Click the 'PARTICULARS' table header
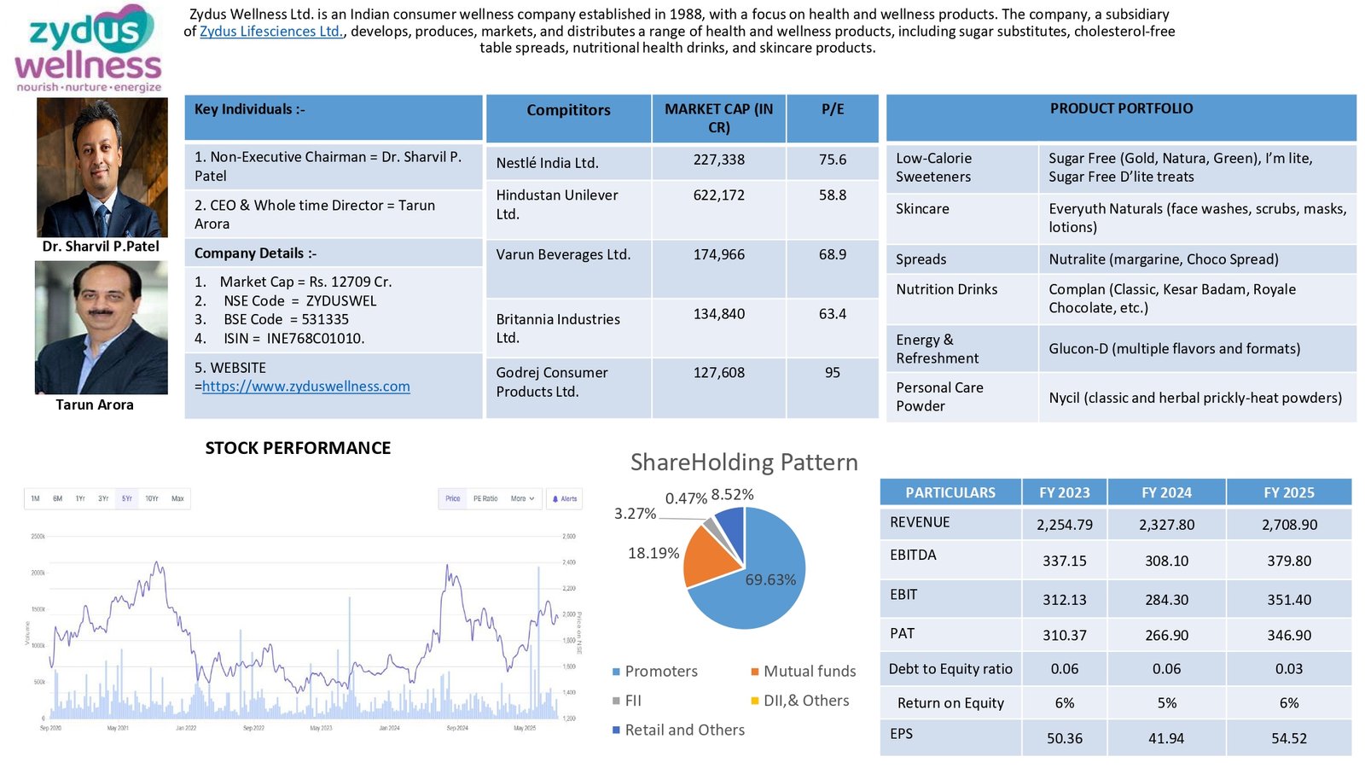1365x768 pixels. (x=950, y=492)
